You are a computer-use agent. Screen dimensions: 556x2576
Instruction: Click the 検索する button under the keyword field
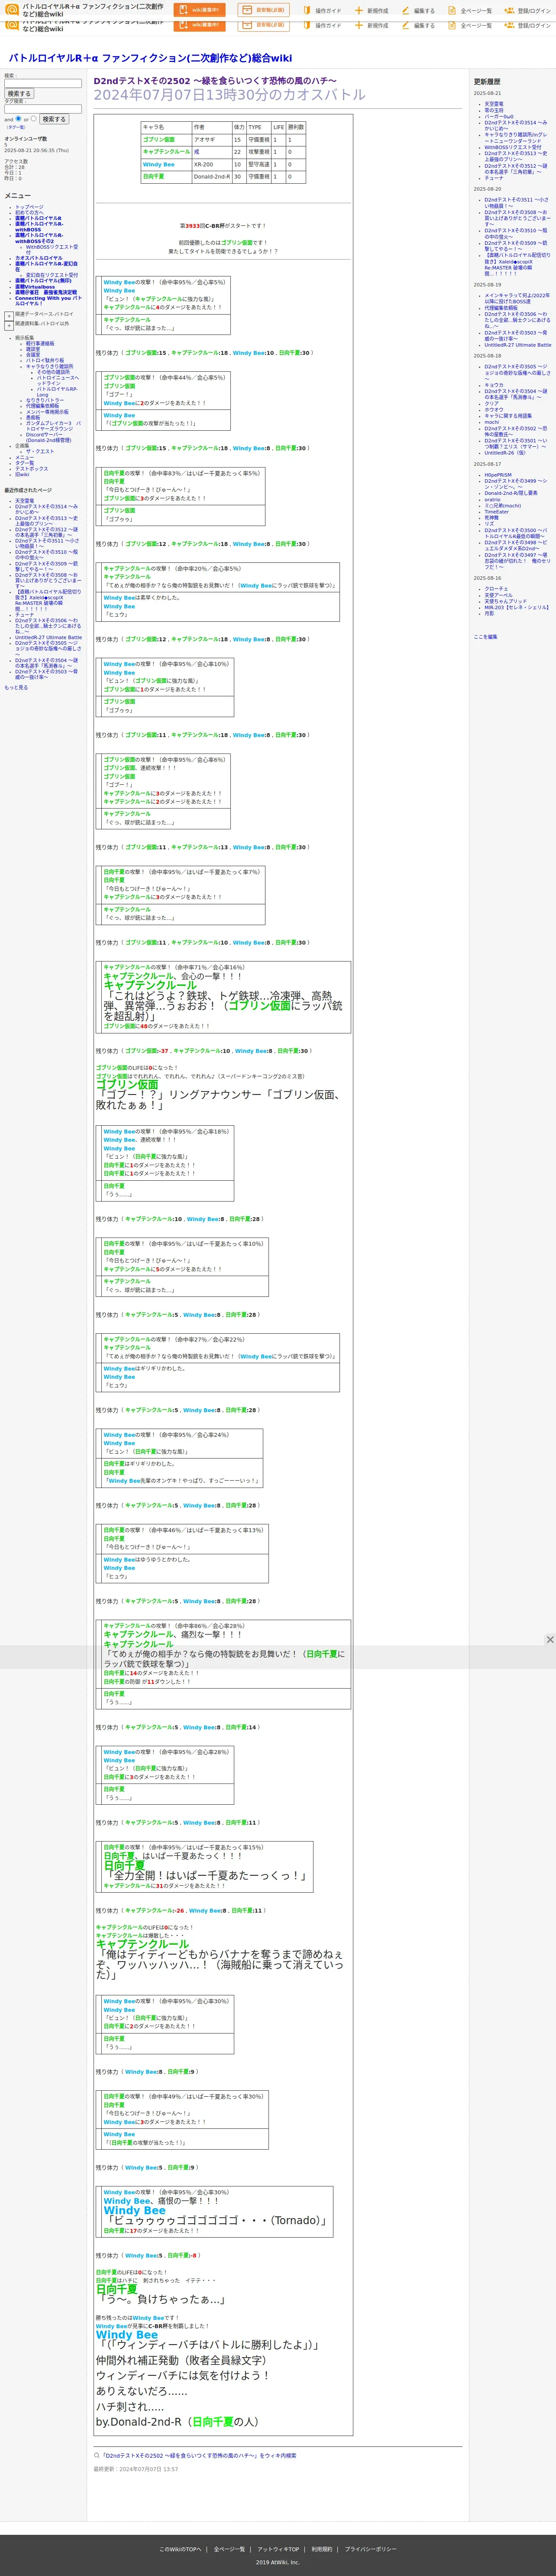click(x=19, y=94)
